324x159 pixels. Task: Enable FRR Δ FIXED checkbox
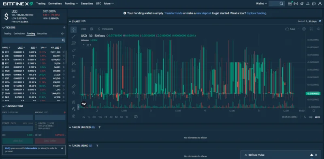tap(36, 129)
